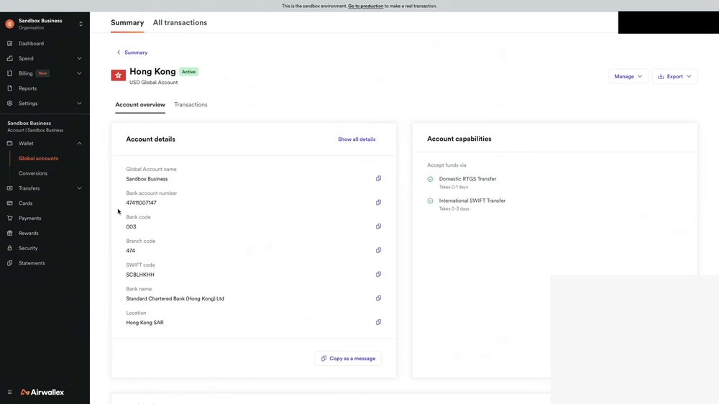Expand the Spend menu chevron
Image resolution: width=719 pixels, height=404 pixels.
point(79,58)
